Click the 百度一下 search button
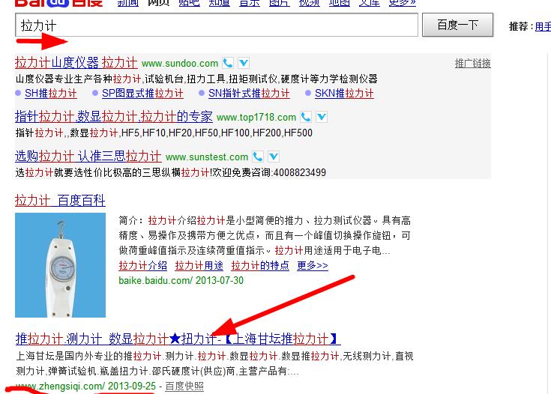The height and width of the screenshot is (394, 551). point(457,25)
